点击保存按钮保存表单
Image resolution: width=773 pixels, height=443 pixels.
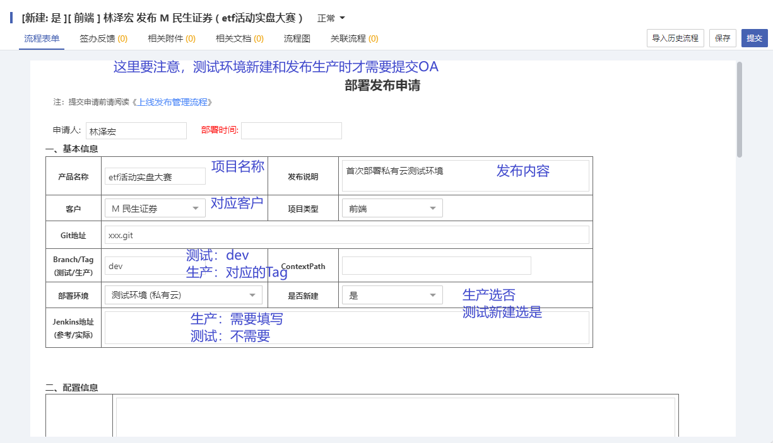click(723, 38)
